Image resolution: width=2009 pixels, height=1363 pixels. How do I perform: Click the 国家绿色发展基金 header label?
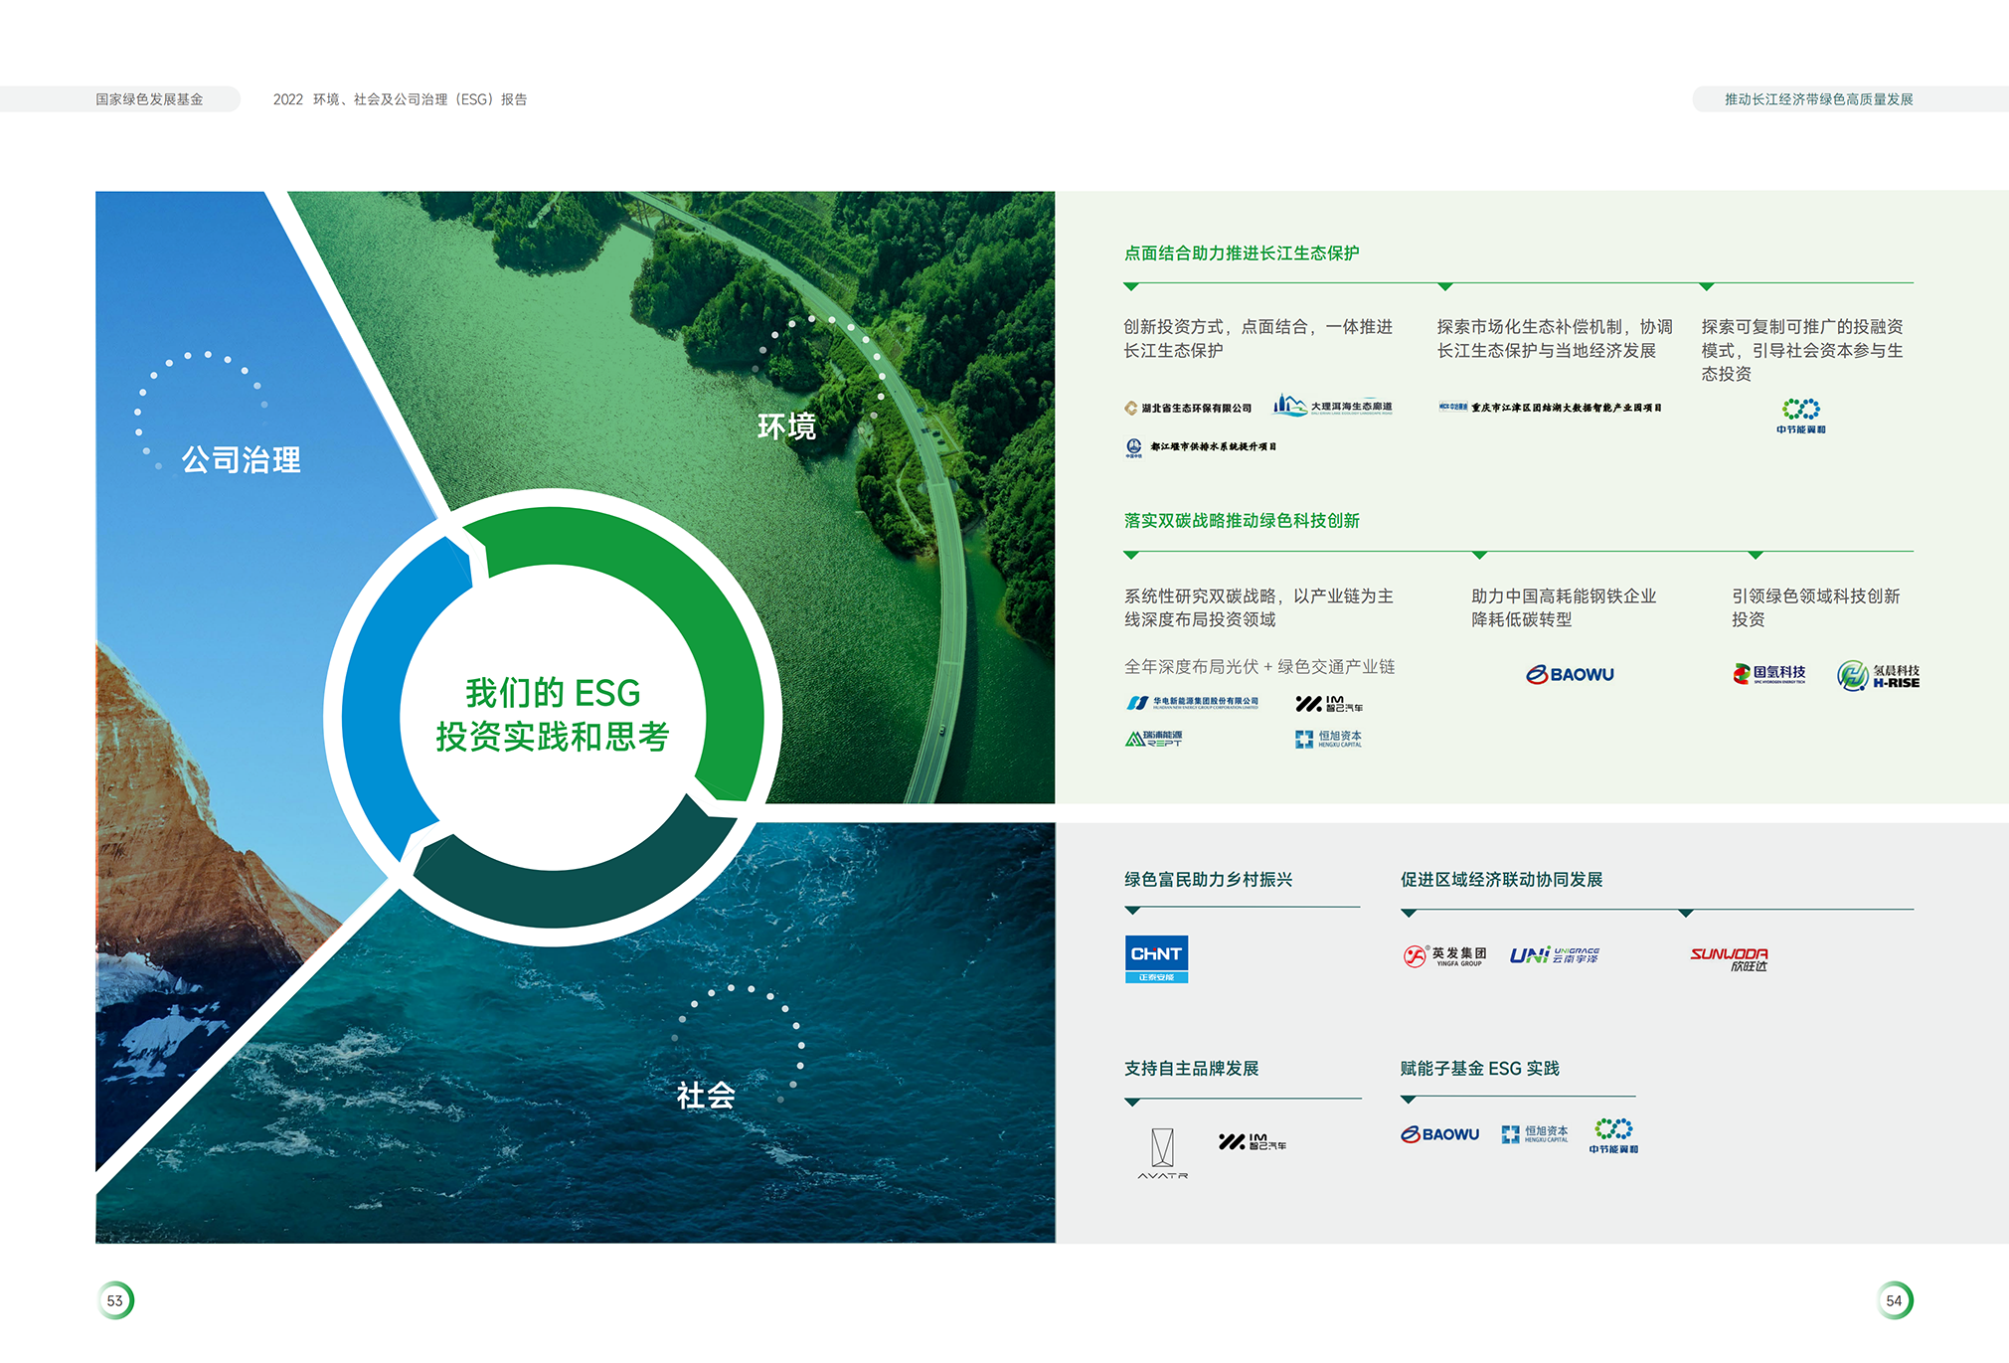tap(149, 99)
